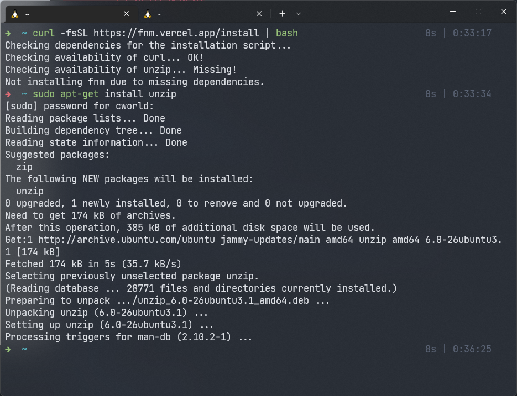The image size is (517, 396).
Task: Click the blinking cursor at the empty prompt
Action: point(32,349)
